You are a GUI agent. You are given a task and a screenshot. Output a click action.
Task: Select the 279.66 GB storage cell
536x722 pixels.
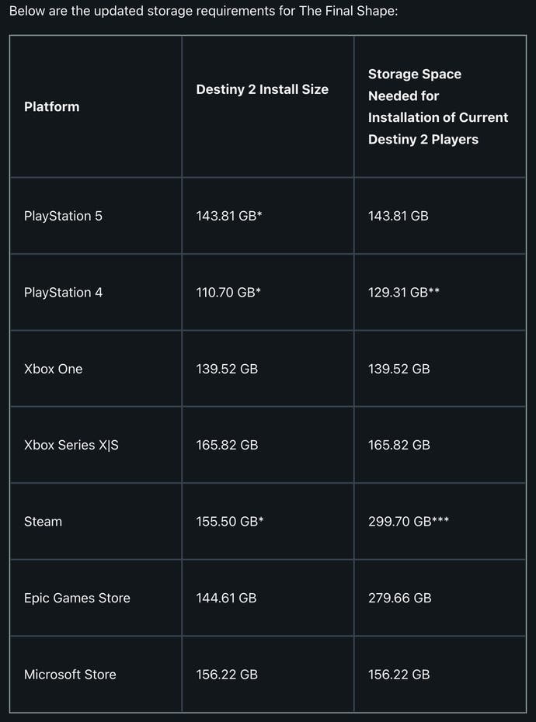(399, 598)
